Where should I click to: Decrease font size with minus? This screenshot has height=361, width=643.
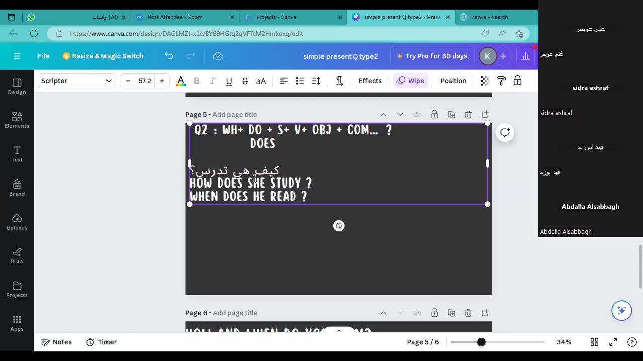[128, 81]
